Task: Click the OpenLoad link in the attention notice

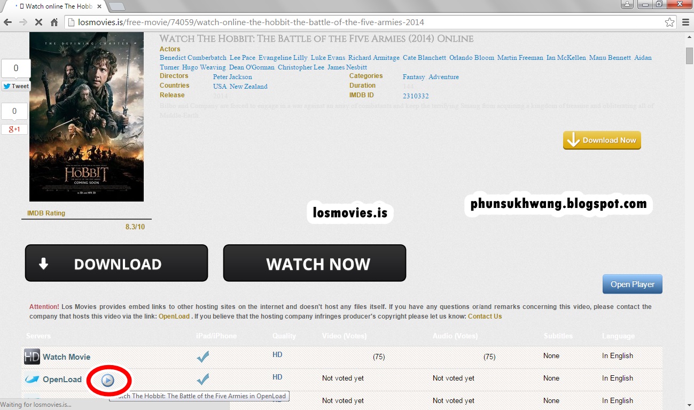Action: tap(174, 316)
